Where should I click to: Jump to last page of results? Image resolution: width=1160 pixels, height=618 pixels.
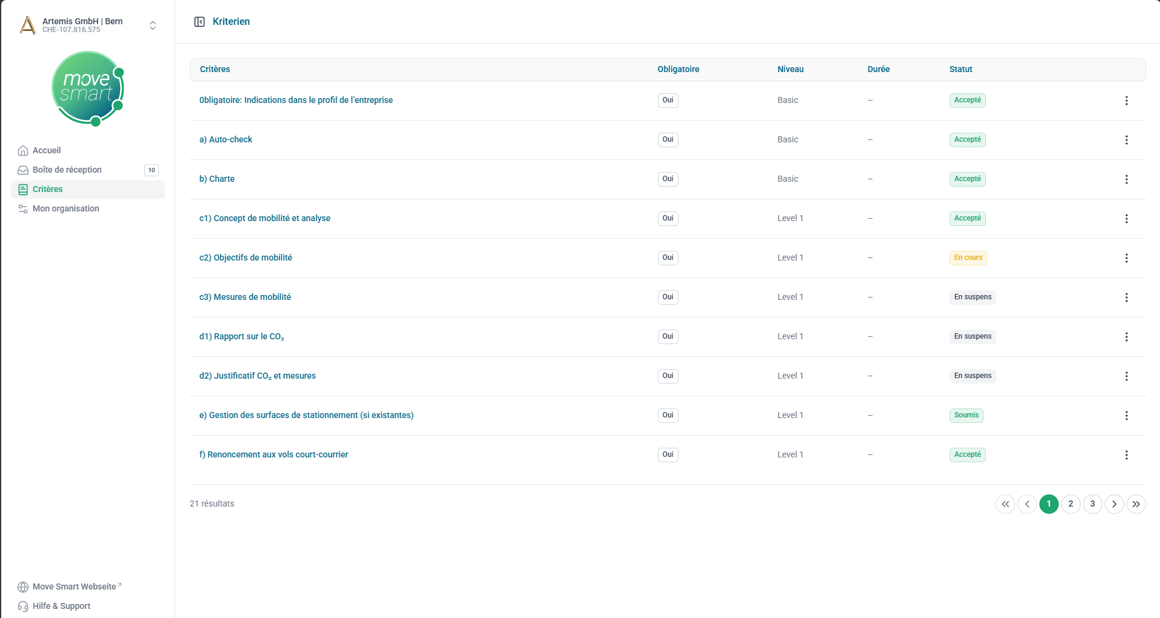(1136, 504)
